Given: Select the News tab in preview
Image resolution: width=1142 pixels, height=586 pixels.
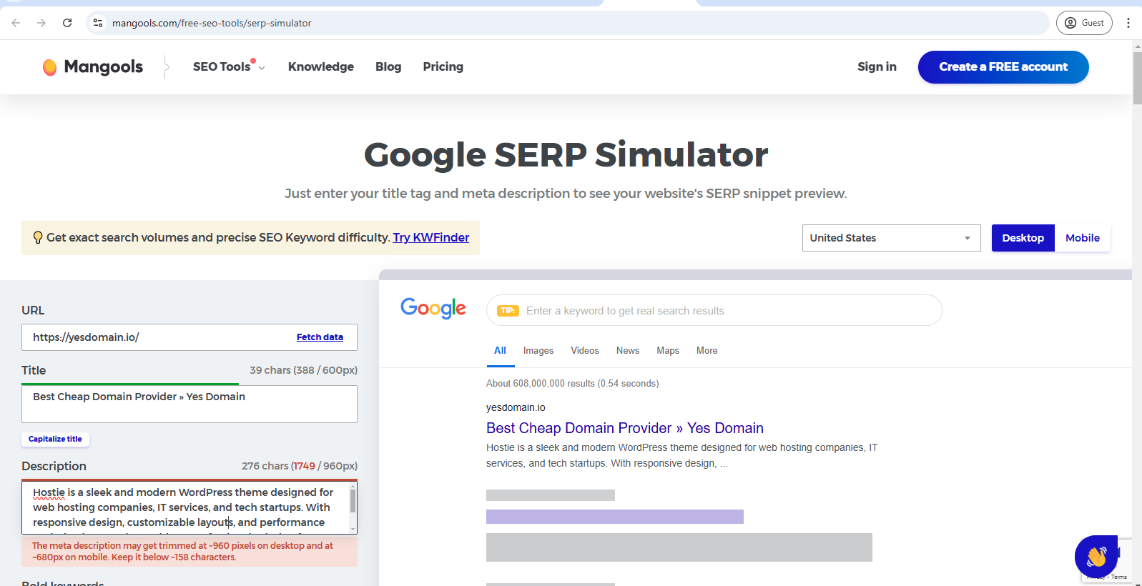Looking at the screenshot, I should 628,351.
